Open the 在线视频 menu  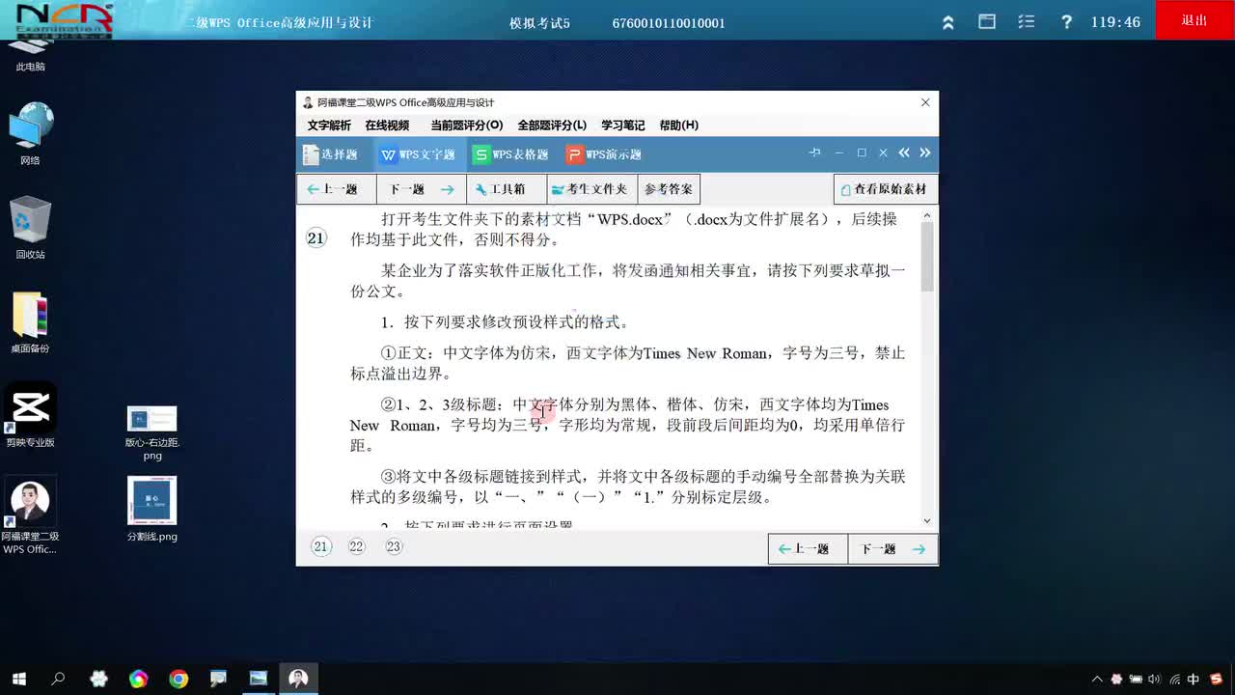click(x=387, y=125)
